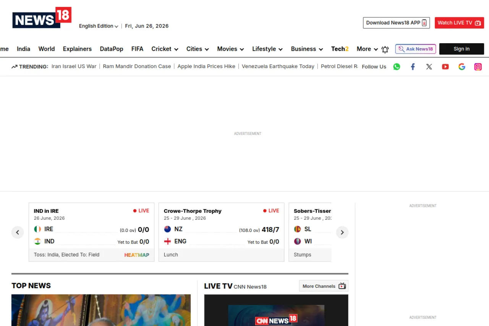Open the HEATMAP for IND in IRE
This screenshot has width=489, height=326.
click(137, 255)
